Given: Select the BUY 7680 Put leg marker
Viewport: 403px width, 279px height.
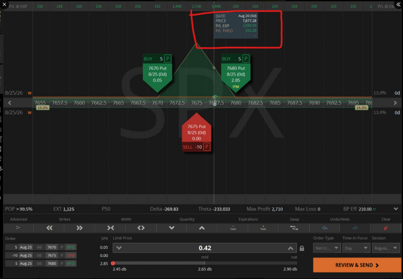Looking at the screenshot, I should click(x=236, y=73).
